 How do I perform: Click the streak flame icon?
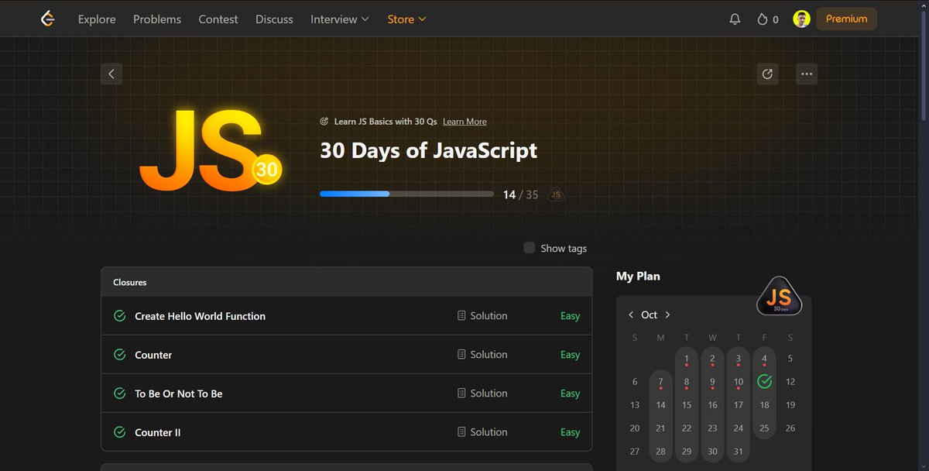pos(762,19)
